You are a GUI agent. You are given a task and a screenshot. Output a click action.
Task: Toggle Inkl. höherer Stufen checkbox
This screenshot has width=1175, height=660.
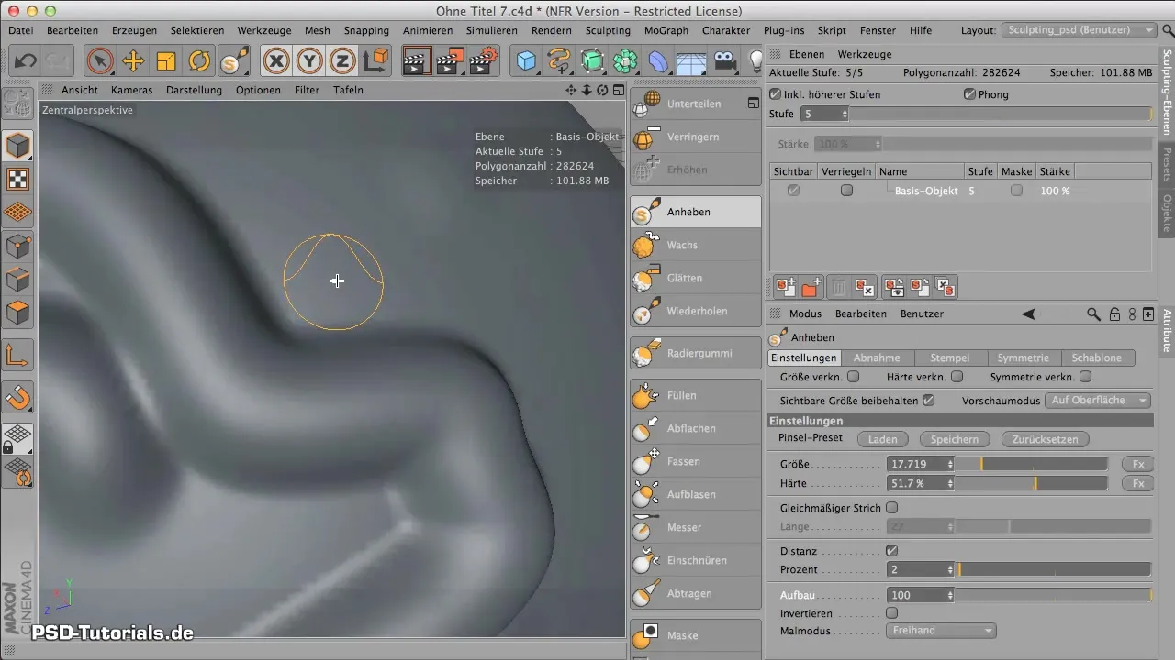[776, 94]
